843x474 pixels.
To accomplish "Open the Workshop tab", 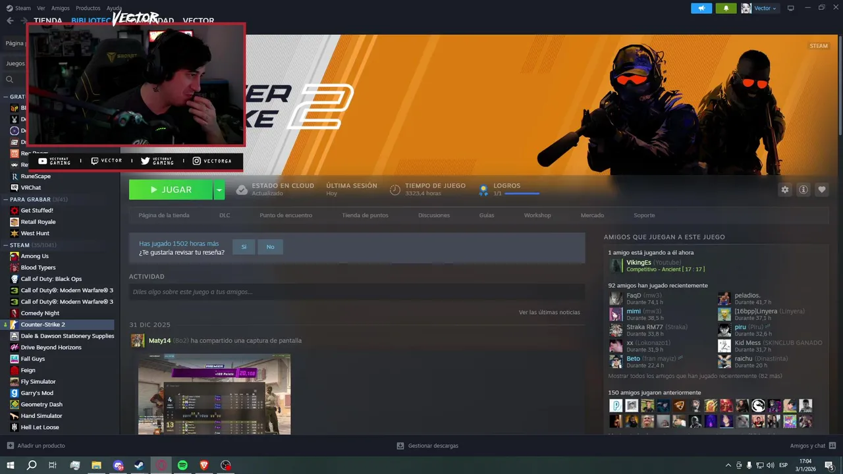I will [x=537, y=215].
